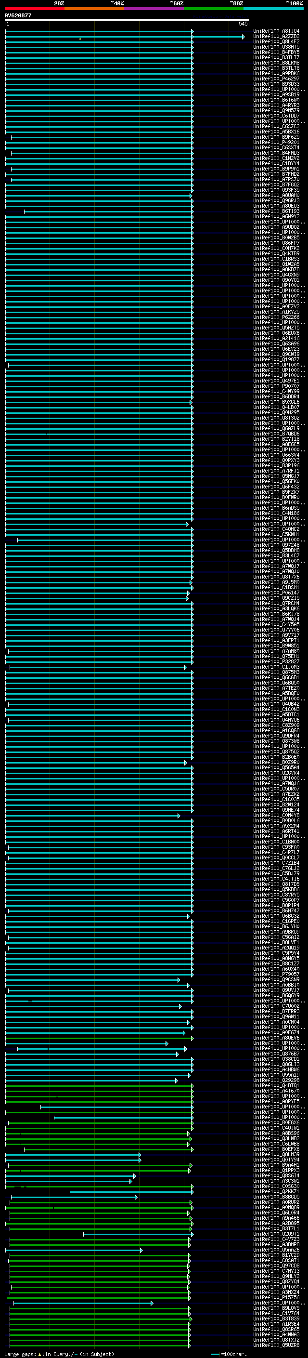Click hit label UniRef100_A8UAH0
Viewport: 308px width, 1358px height.
[x=276, y=195]
